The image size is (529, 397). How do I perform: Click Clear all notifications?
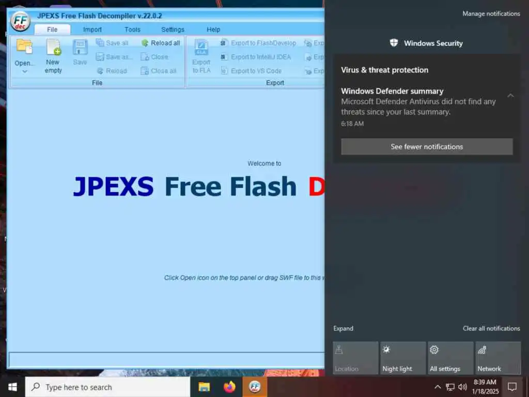click(x=491, y=328)
